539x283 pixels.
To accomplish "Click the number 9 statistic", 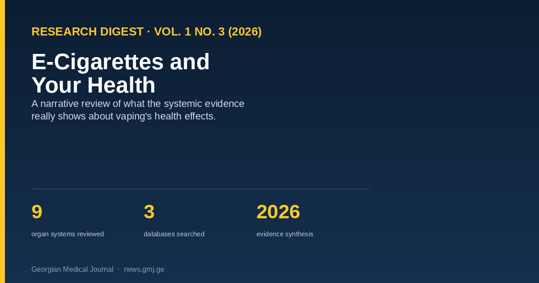I will 37,212.
